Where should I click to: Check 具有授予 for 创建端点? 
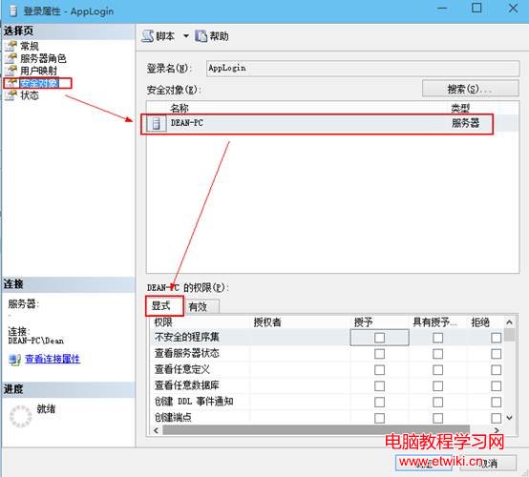coord(438,418)
